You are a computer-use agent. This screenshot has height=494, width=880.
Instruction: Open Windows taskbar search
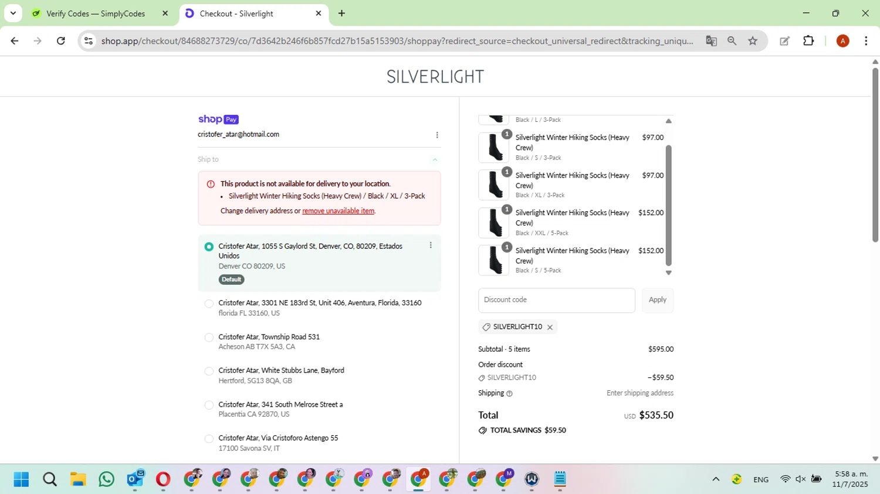(x=50, y=479)
